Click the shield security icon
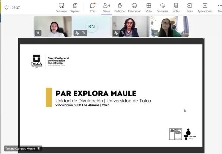Image resolution: width=222 pixels, height=154 pixels. click(x=7, y=8)
